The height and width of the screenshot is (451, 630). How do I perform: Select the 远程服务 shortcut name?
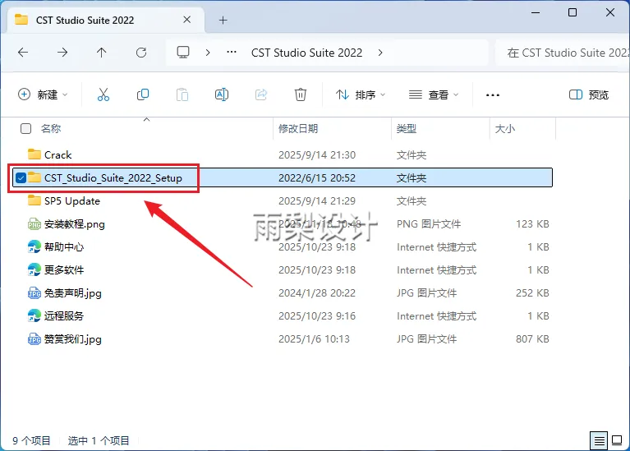pos(64,316)
